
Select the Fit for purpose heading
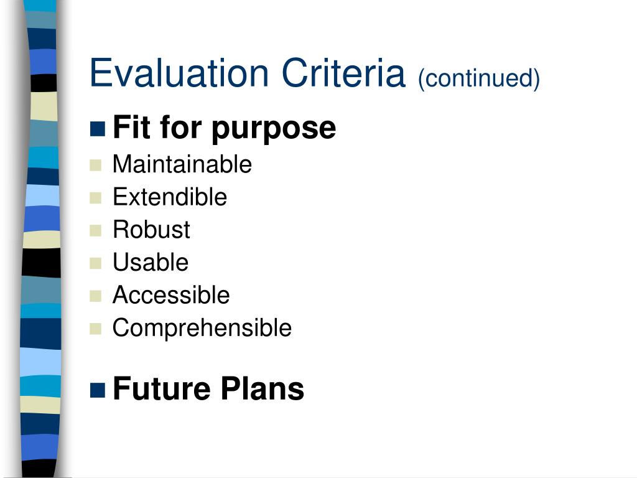pyautogui.click(x=224, y=128)
